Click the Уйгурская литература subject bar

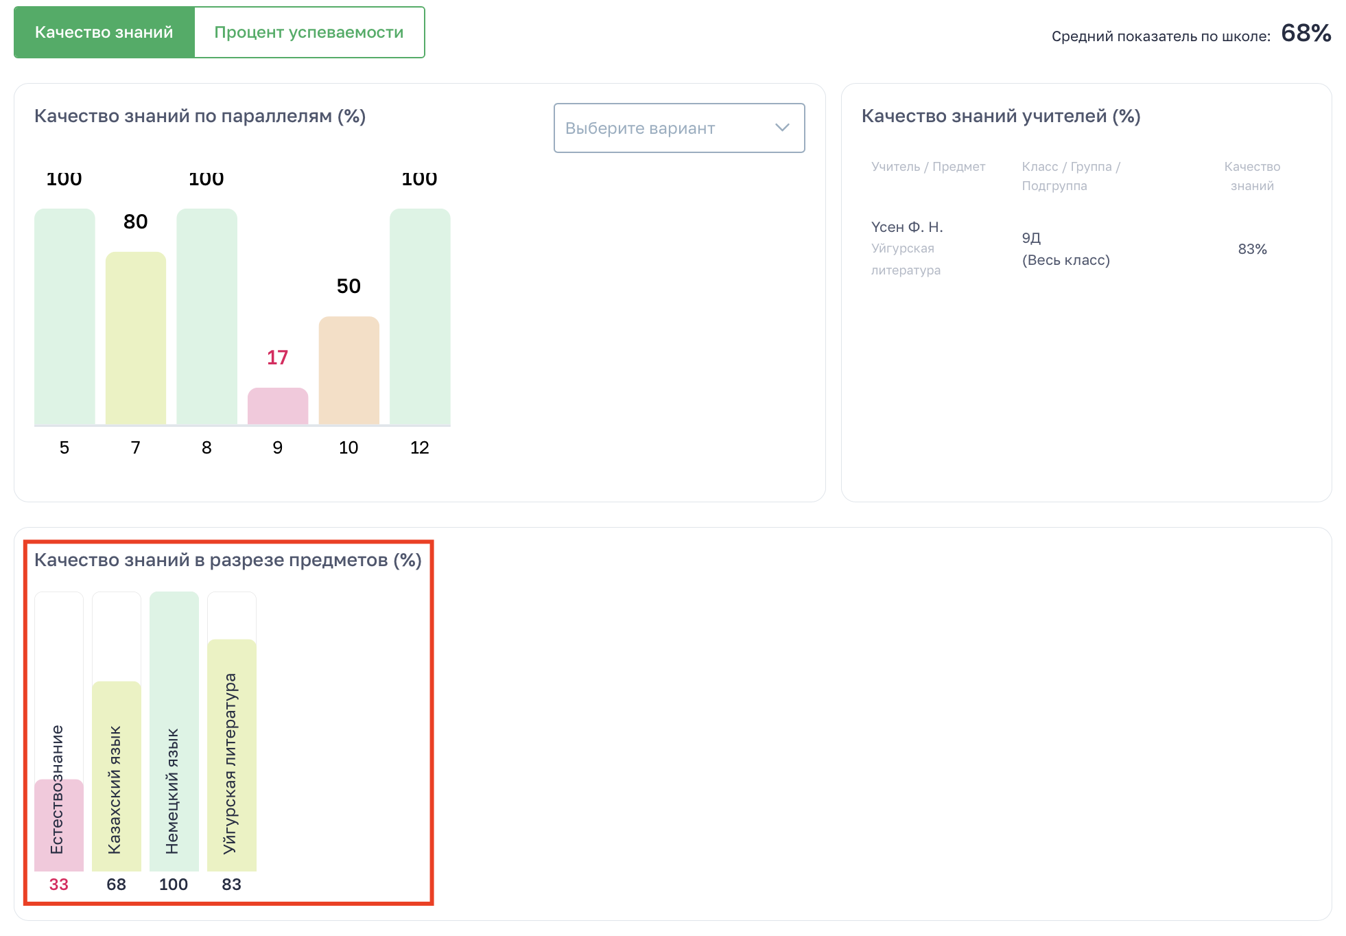tap(232, 755)
